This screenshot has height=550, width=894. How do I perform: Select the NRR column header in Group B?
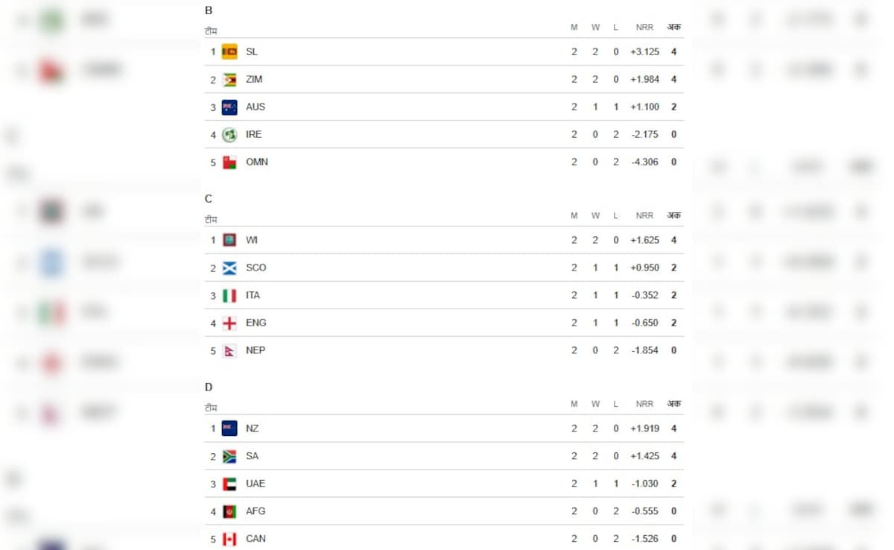[x=644, y=28]
